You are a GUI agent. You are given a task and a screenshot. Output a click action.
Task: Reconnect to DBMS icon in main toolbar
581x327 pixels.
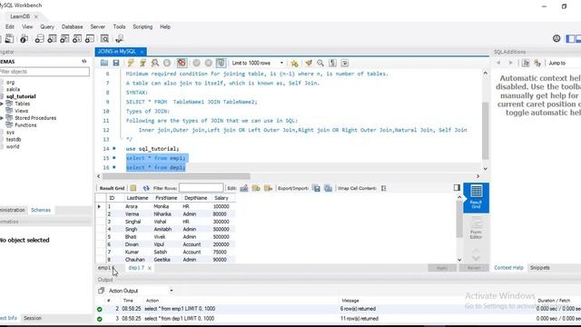tap(119, 38)
